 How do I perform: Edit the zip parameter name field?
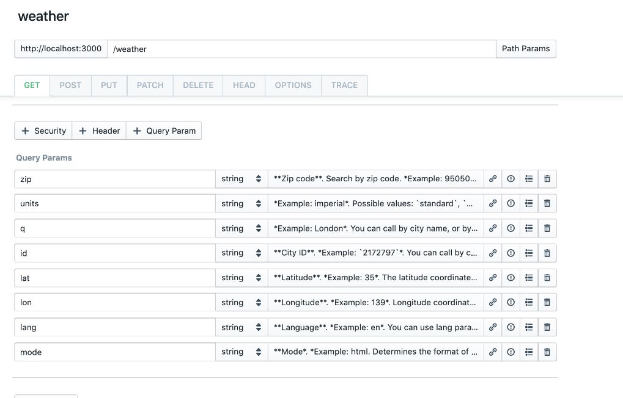tap(115, 179)
